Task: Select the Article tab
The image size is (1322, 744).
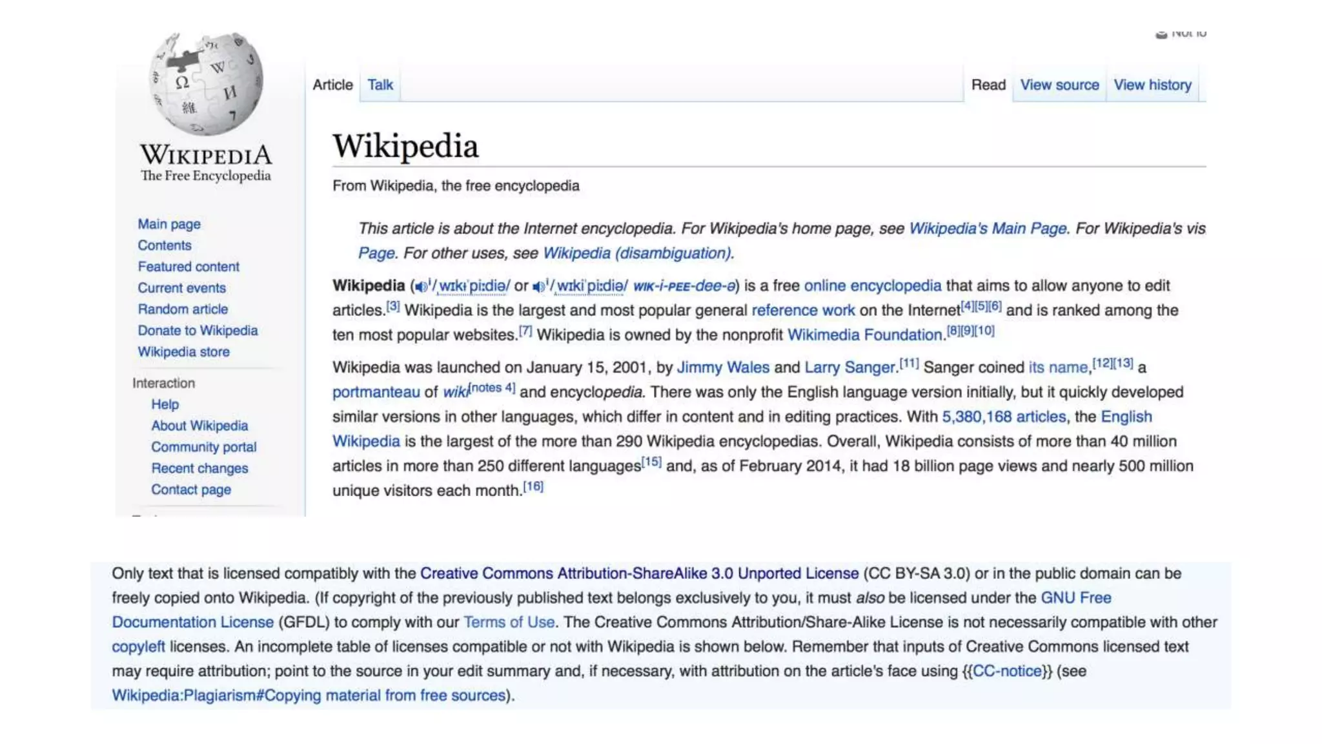Action: [332, 85]
